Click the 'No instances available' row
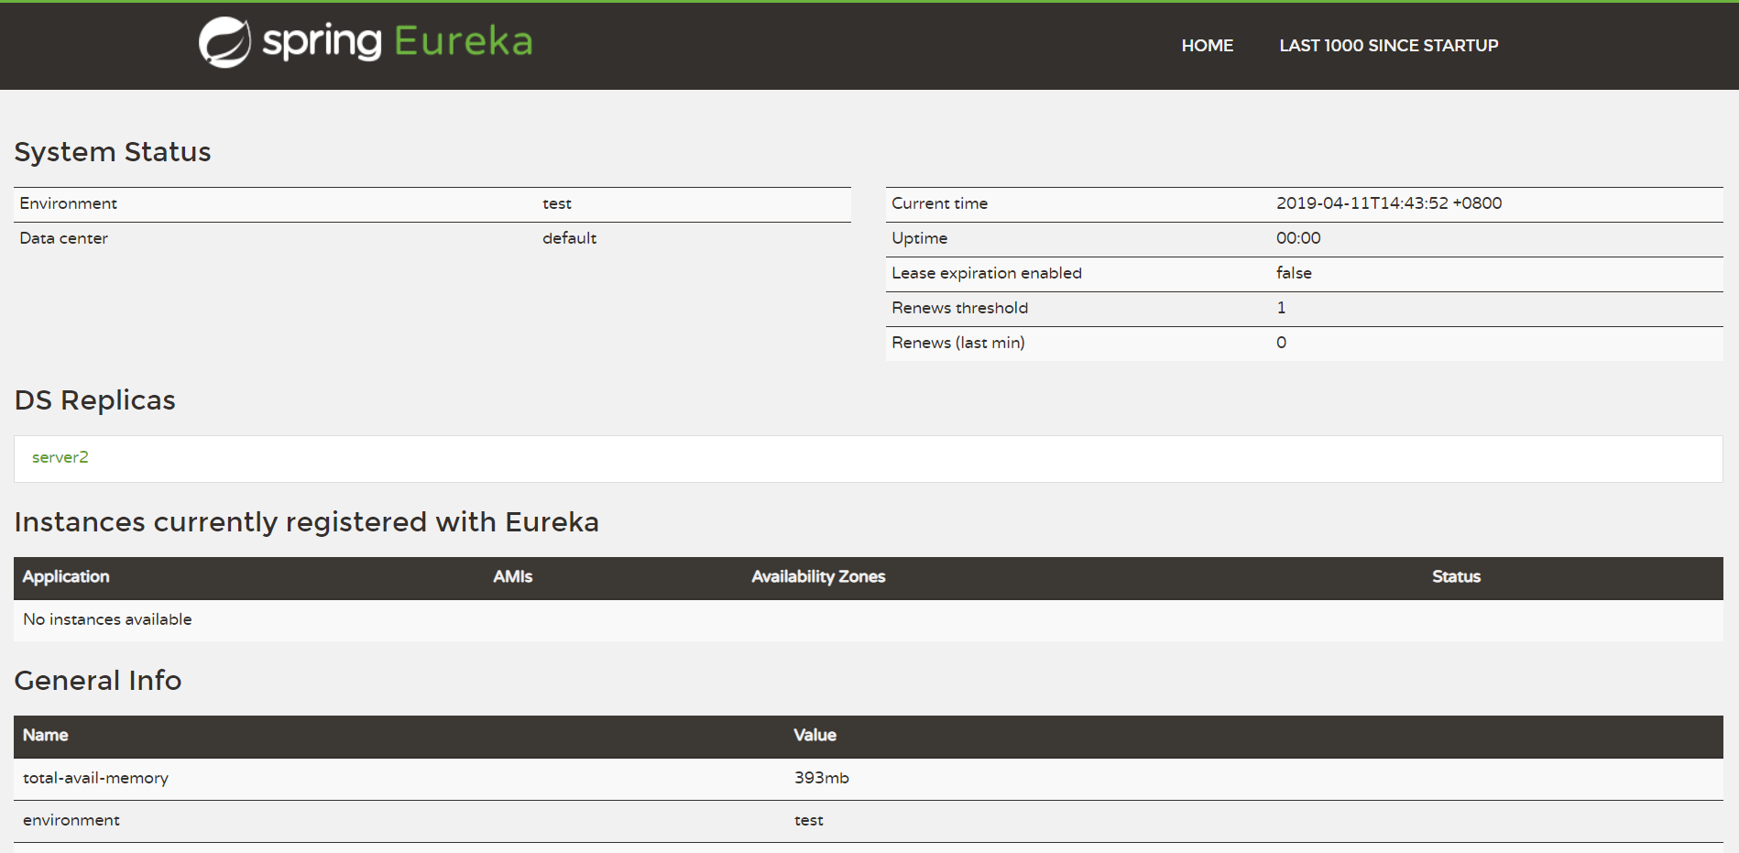1739x853 pixels. (869, 620)
